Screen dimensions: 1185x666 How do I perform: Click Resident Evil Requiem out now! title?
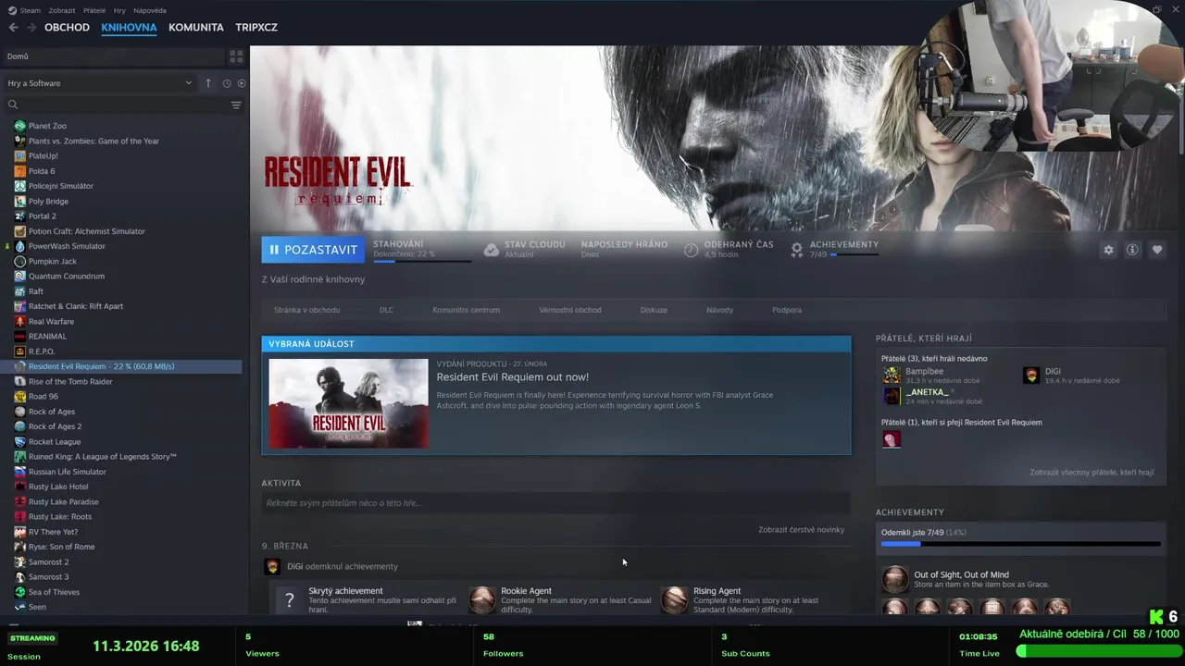tap(512, 376)
